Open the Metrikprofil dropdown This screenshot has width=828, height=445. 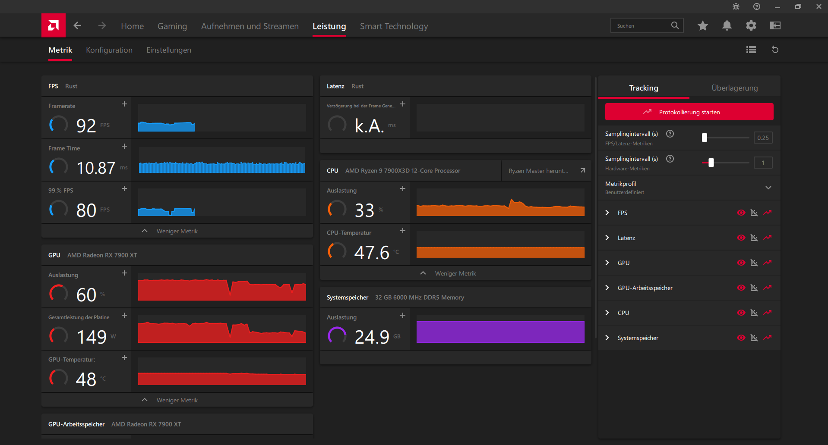[689, 188]
